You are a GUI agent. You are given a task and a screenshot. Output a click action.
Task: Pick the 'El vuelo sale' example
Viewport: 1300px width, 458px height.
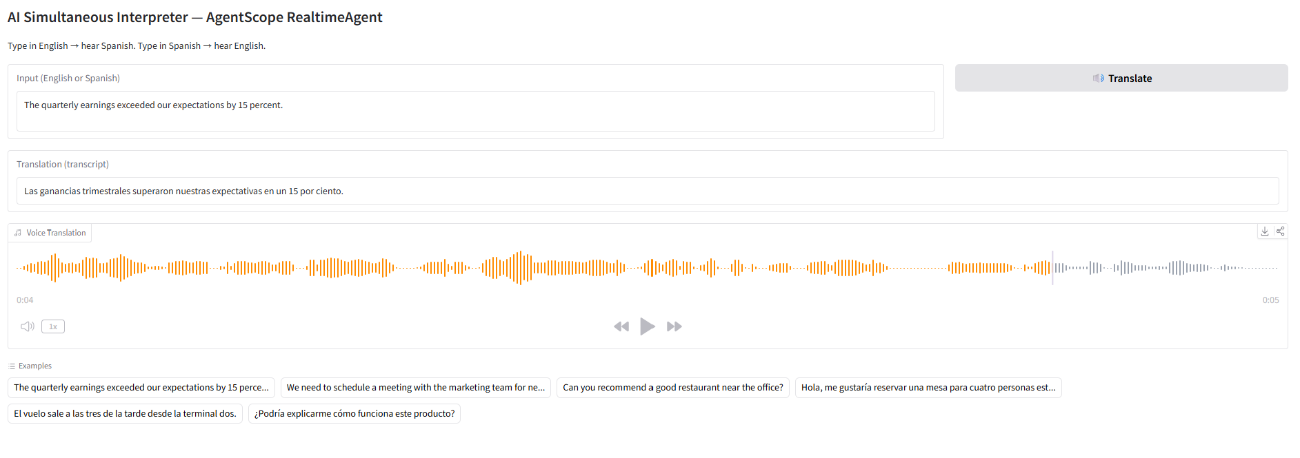pyautogui.click(x=126, y=414)
